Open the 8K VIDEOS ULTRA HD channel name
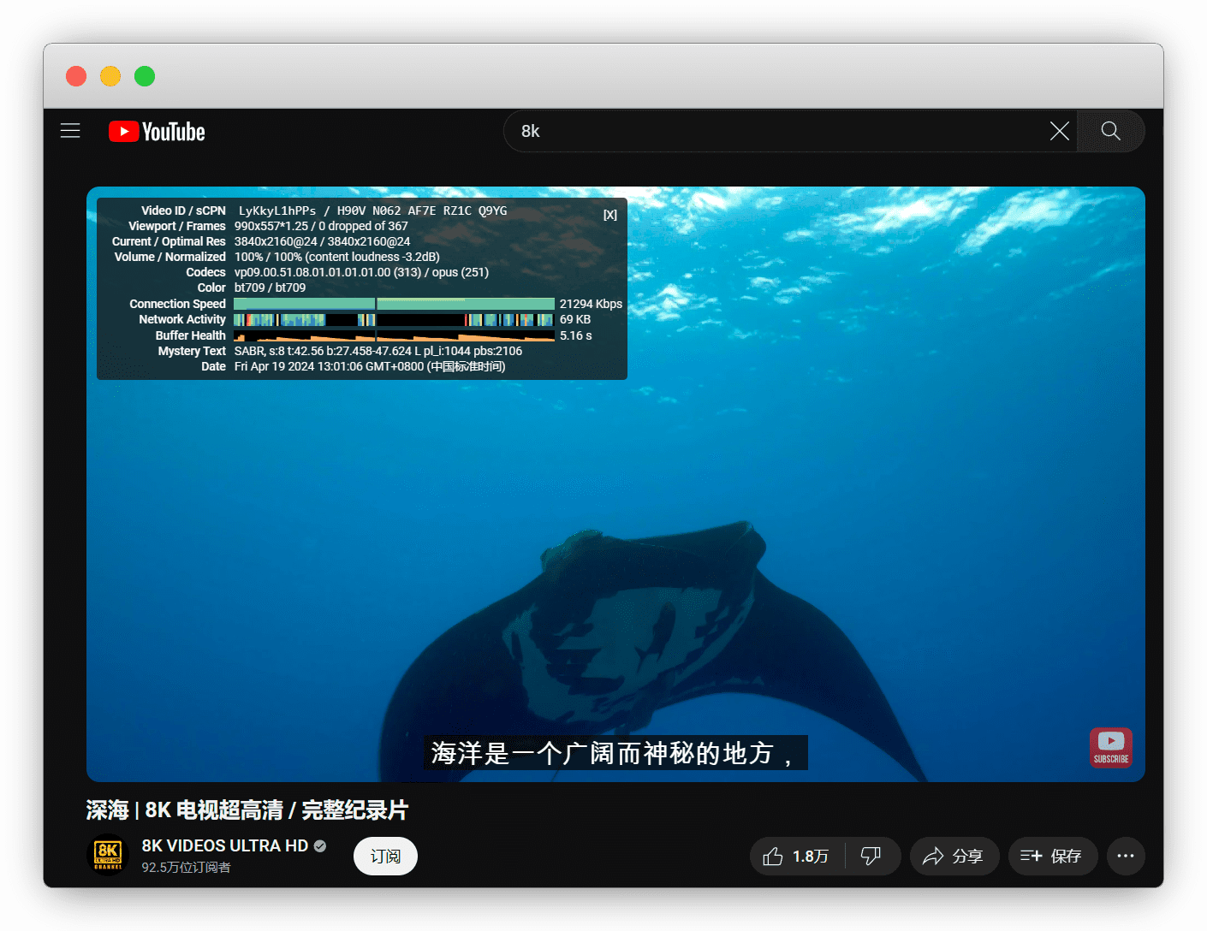Image resolution: width=1207 pixels, height=931 pixels. tap(224, 845)
